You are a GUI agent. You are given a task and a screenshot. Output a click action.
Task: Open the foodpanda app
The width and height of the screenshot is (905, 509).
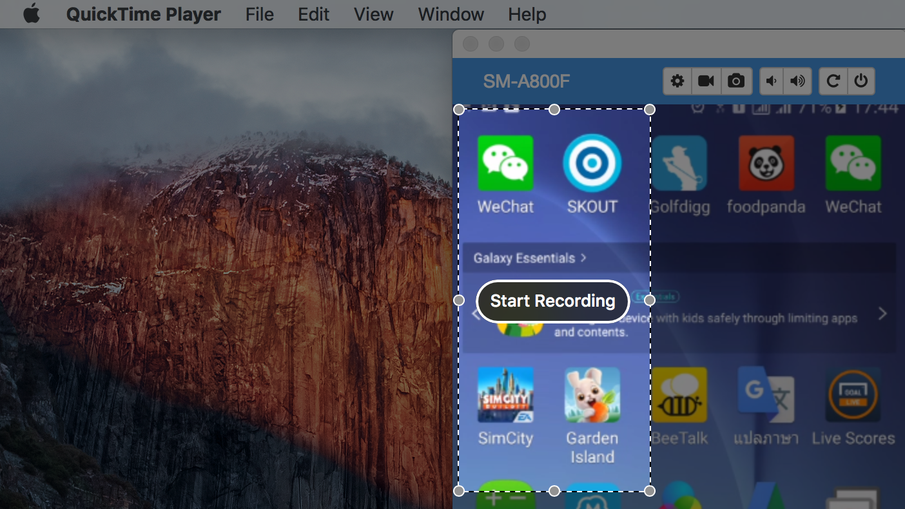click(x=766, y=163)
